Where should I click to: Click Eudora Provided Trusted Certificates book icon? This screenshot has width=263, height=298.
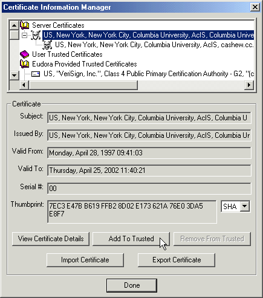[x=25, y=64]
